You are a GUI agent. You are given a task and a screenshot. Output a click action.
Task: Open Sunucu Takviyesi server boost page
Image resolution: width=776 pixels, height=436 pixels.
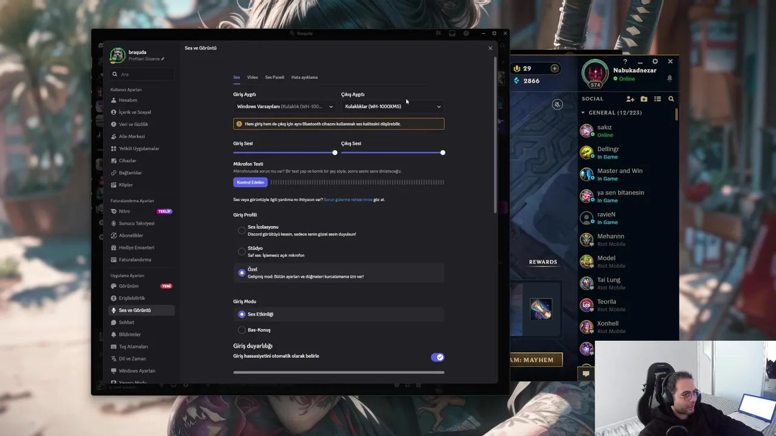coord(141,223)
